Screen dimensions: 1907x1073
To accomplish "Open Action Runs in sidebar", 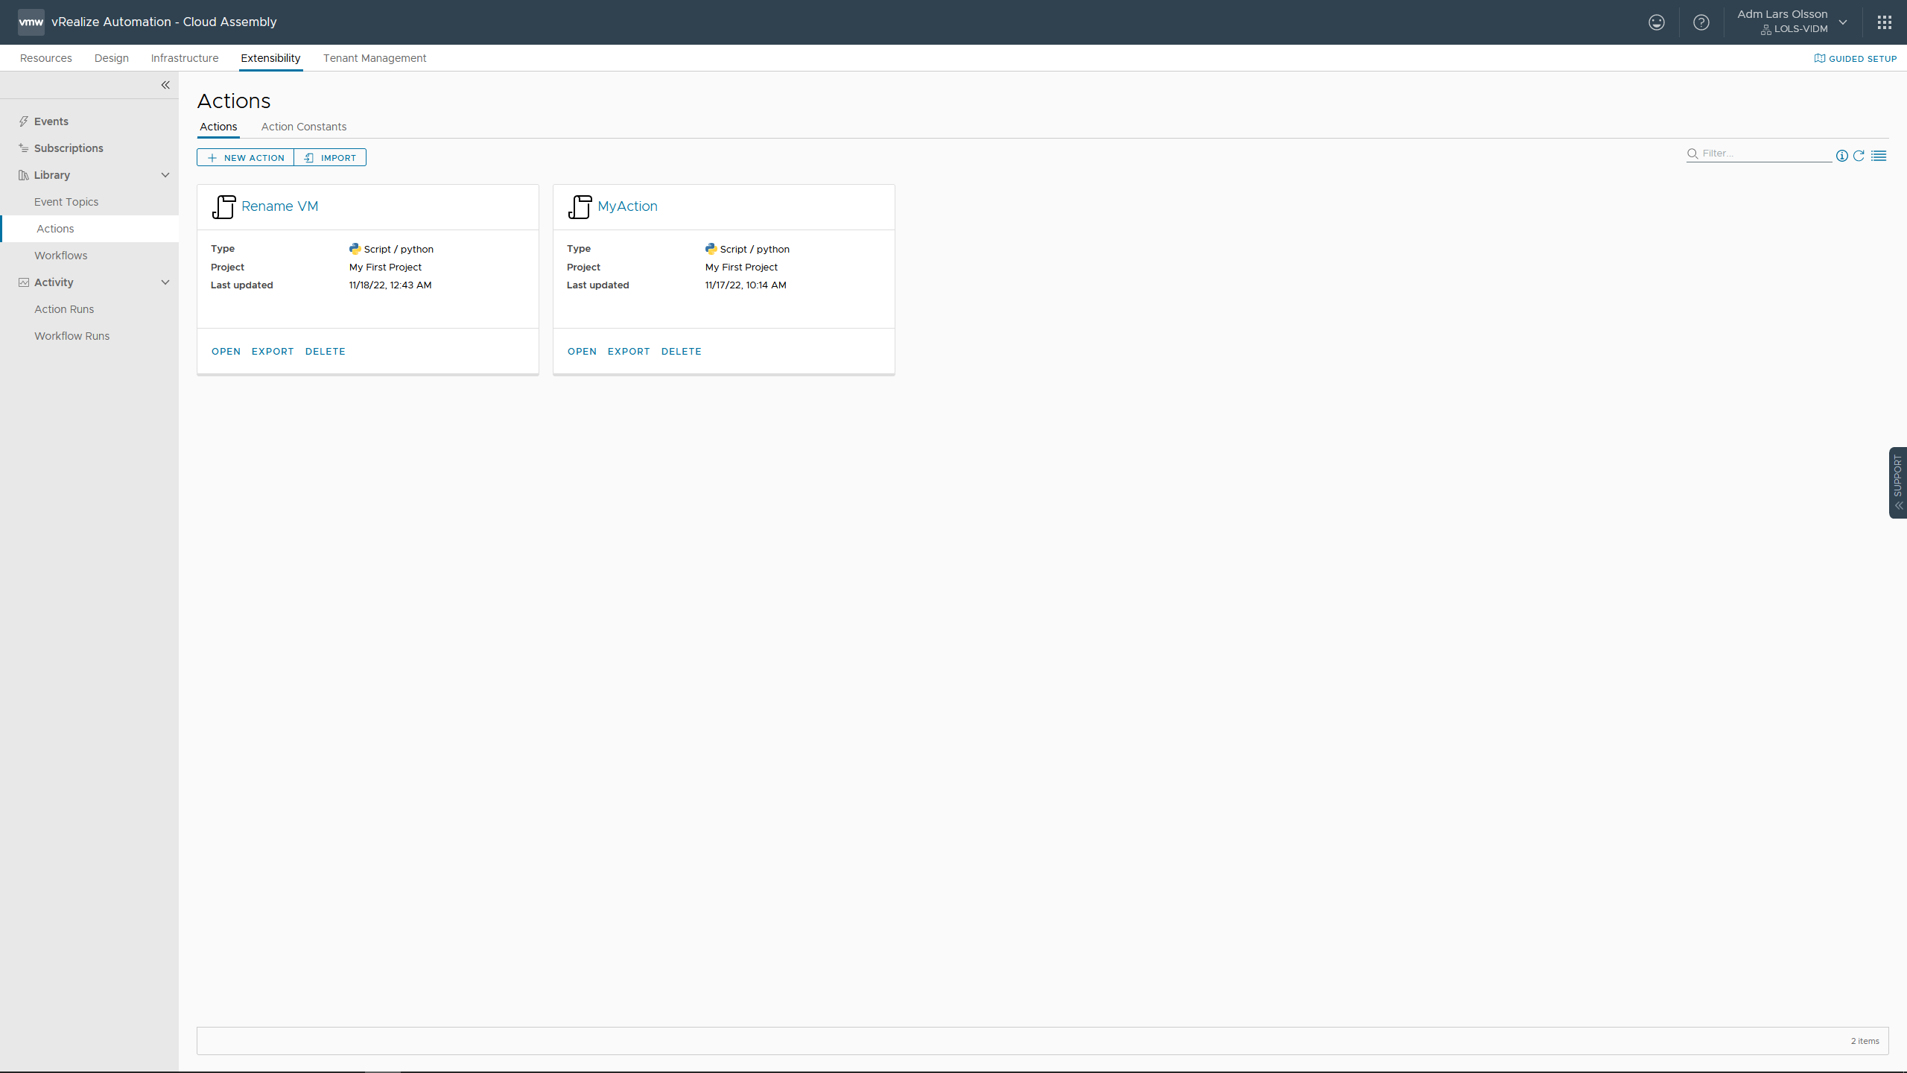I will coord(64,309).
